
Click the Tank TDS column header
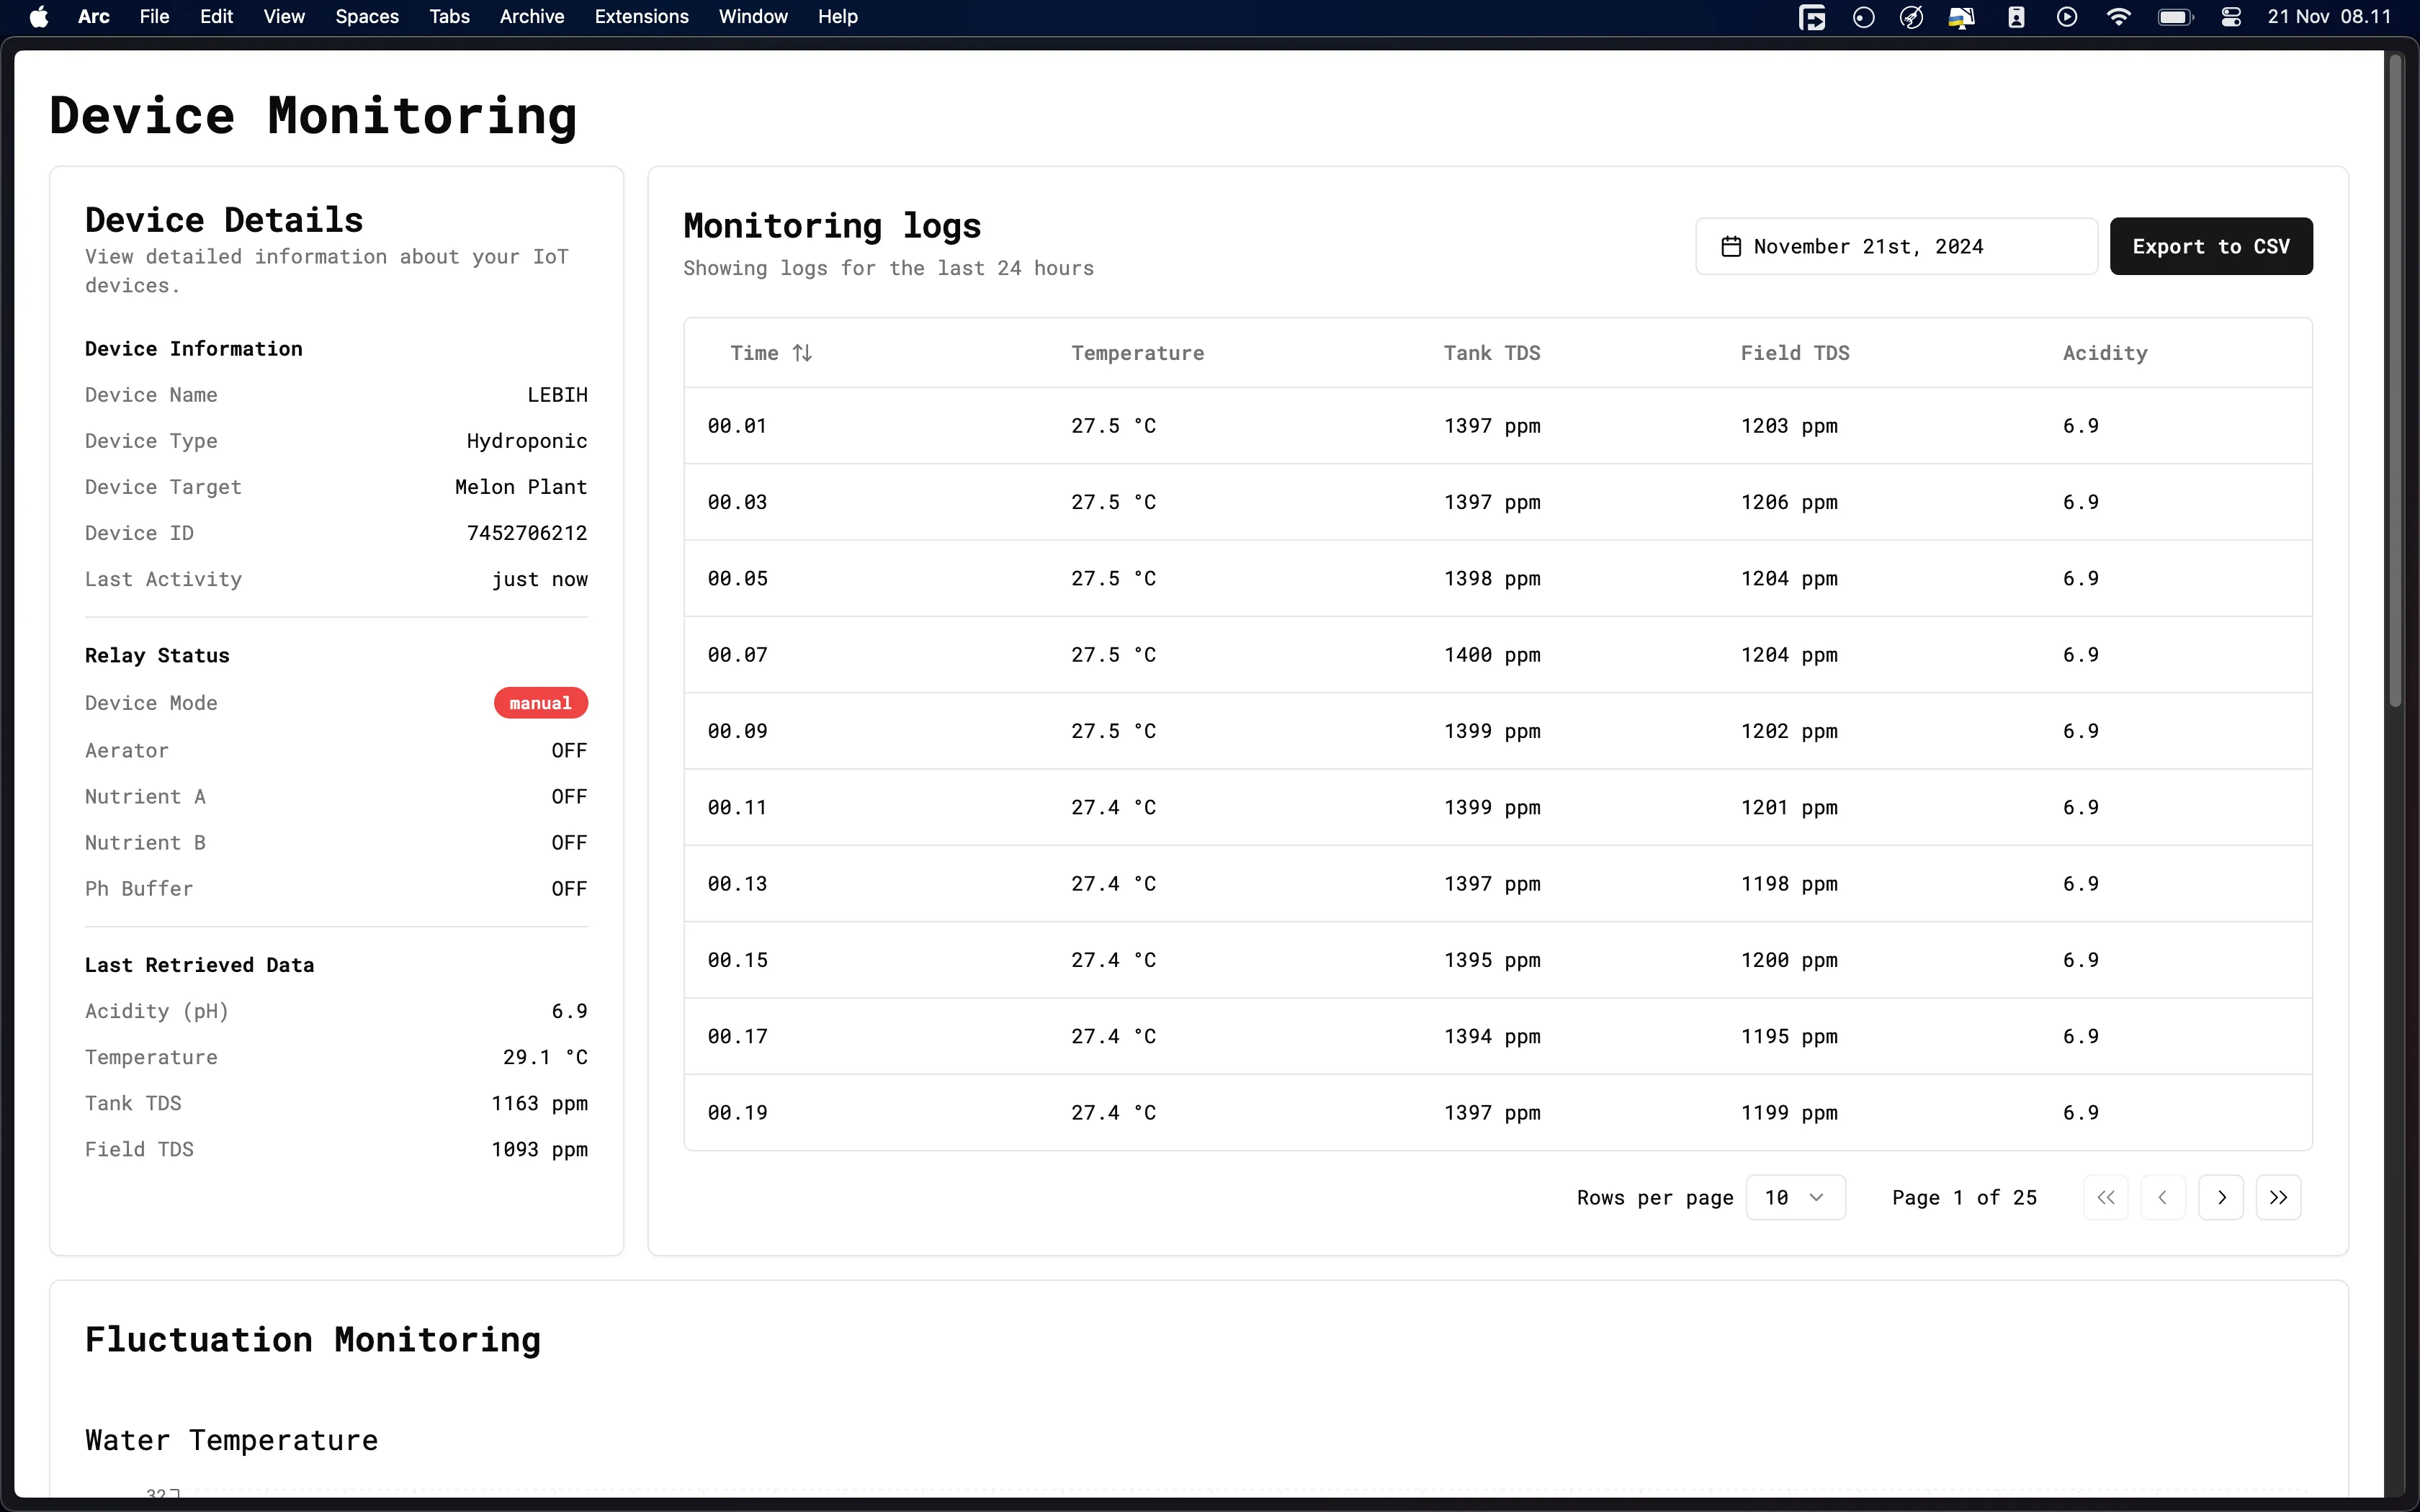pos(1491,353)
